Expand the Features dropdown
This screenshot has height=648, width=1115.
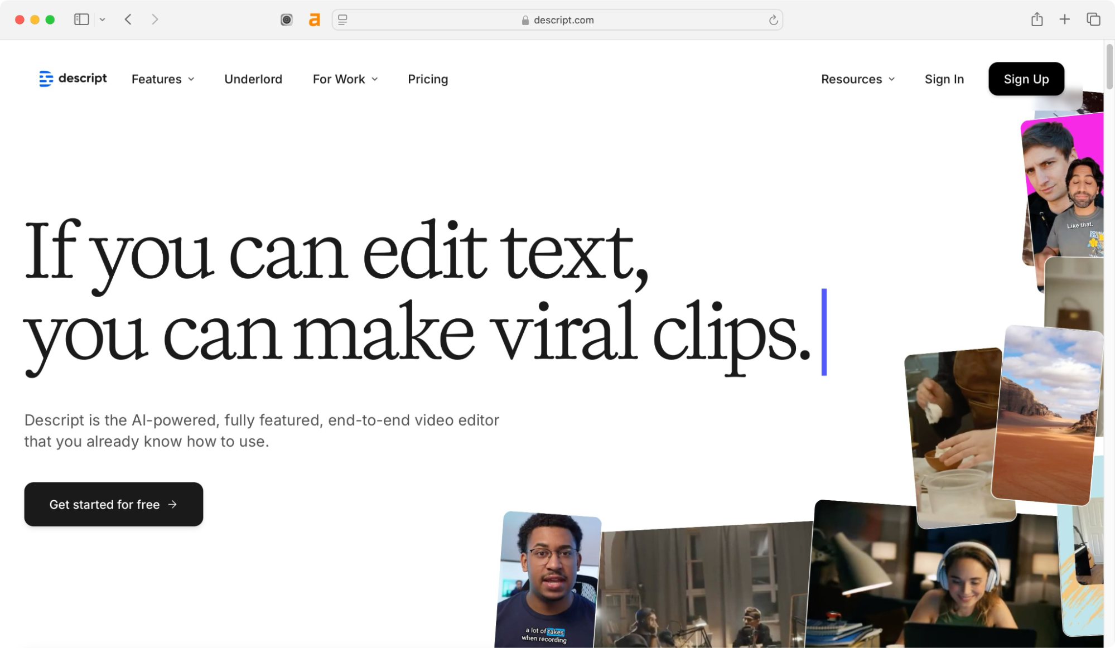163,79
